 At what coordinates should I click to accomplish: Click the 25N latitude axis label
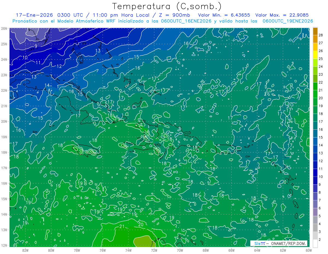4,44
